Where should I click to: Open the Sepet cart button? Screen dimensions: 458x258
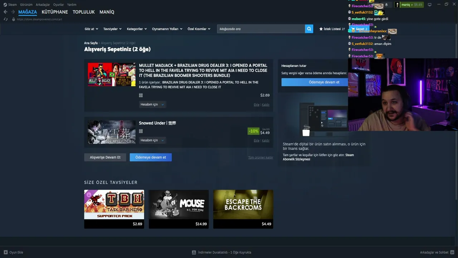coord(359,29)
